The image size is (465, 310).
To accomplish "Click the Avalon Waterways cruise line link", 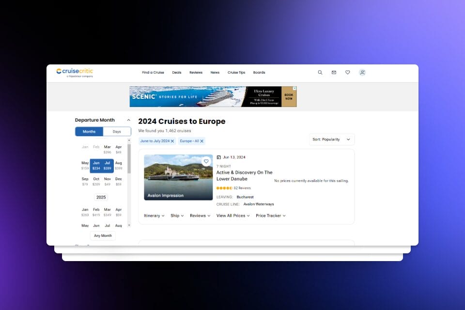I will click(x=259, y=204).
